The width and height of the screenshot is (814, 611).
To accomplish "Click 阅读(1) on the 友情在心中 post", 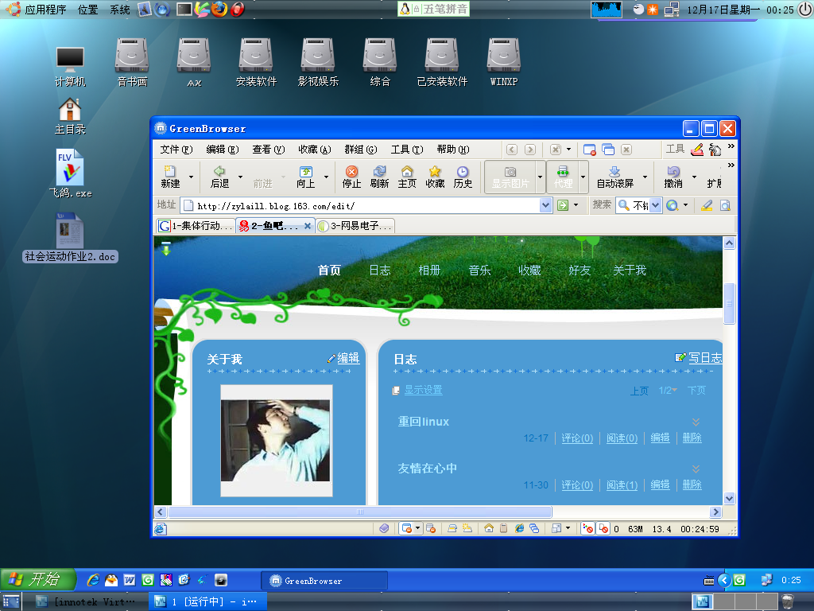I will (x=622, y=485).
